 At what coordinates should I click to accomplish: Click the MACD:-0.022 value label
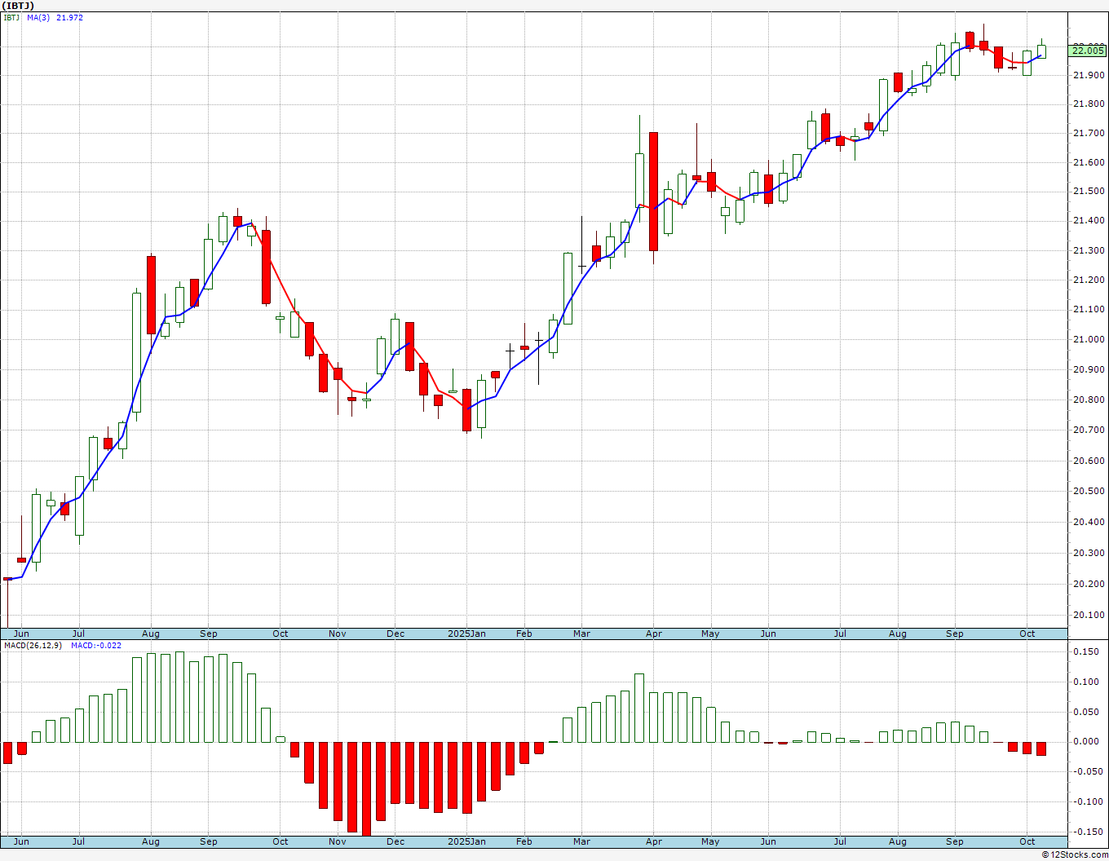tap(96, 645)
